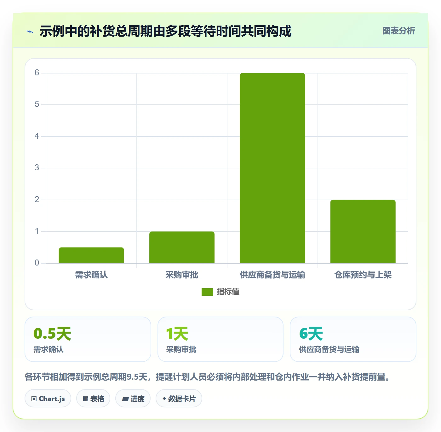Select the 采购审批 bar in the chart
This screenshot has height=432, width=441.
182,247
